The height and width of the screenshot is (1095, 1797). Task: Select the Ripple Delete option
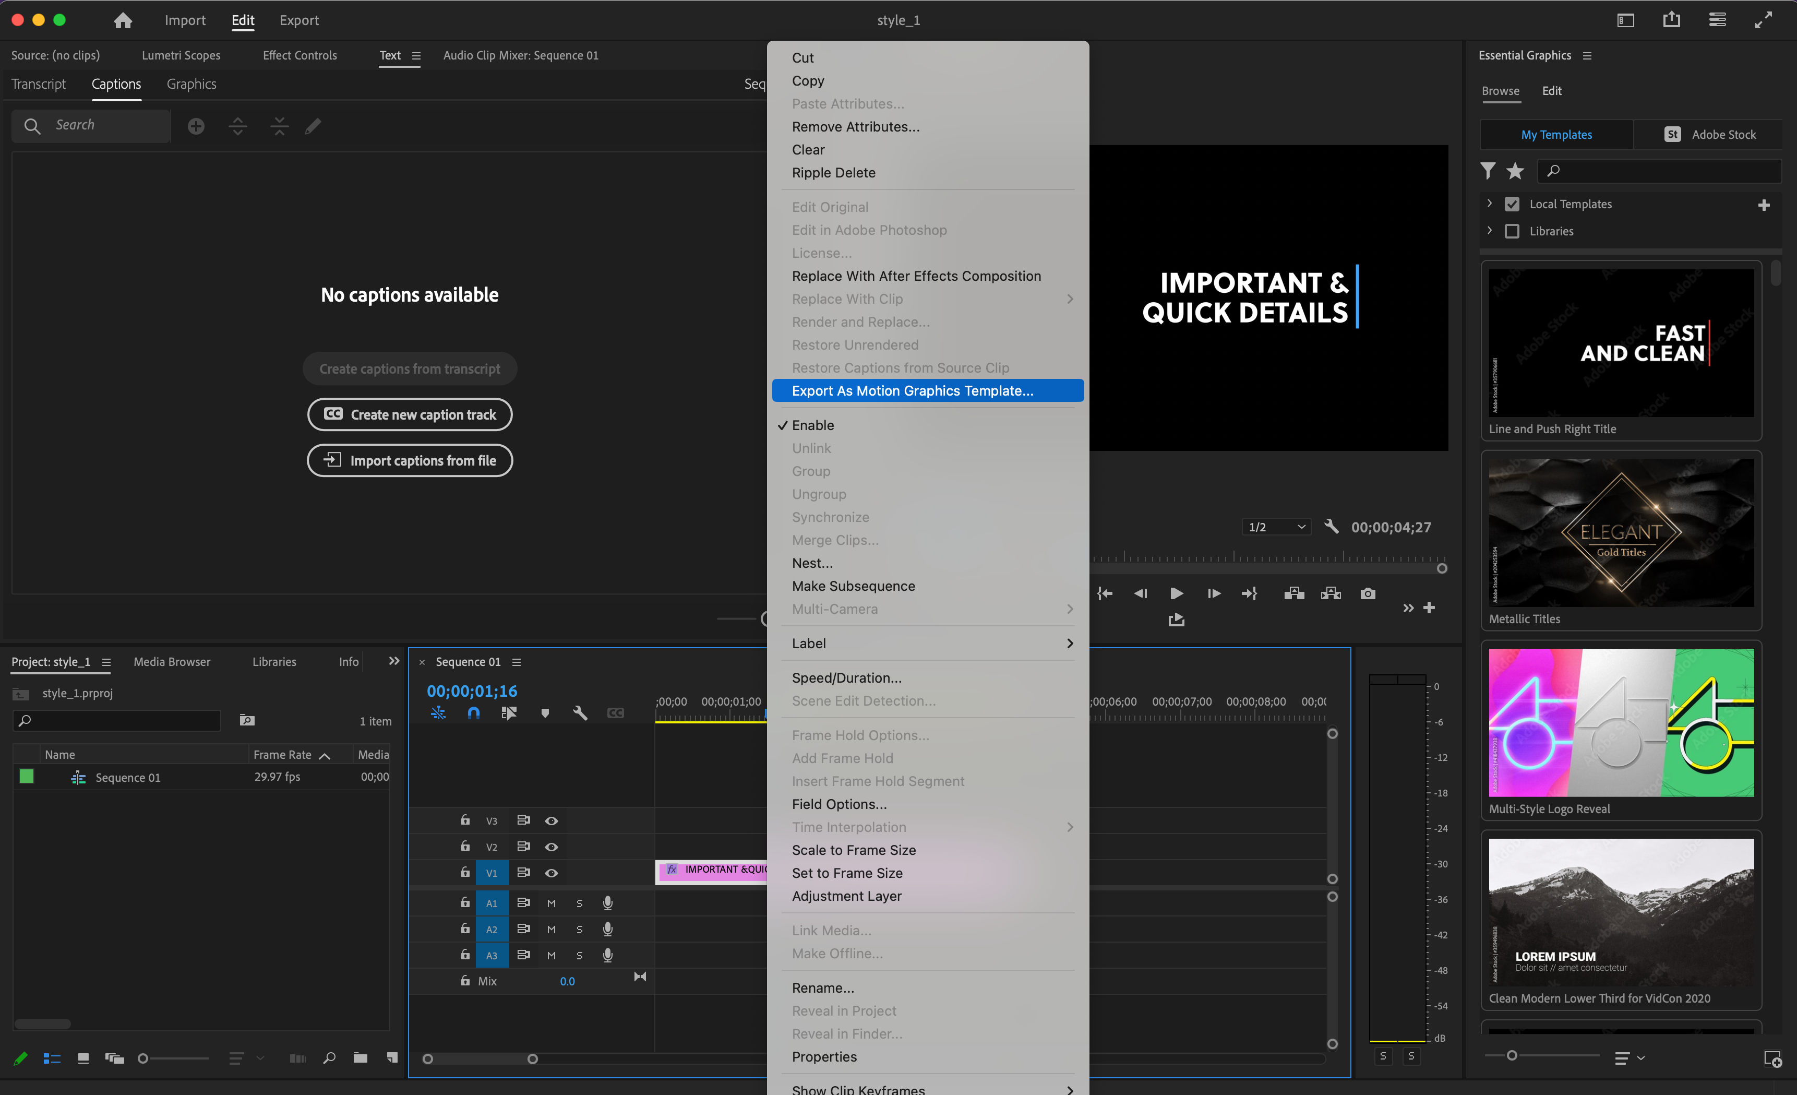833,172
